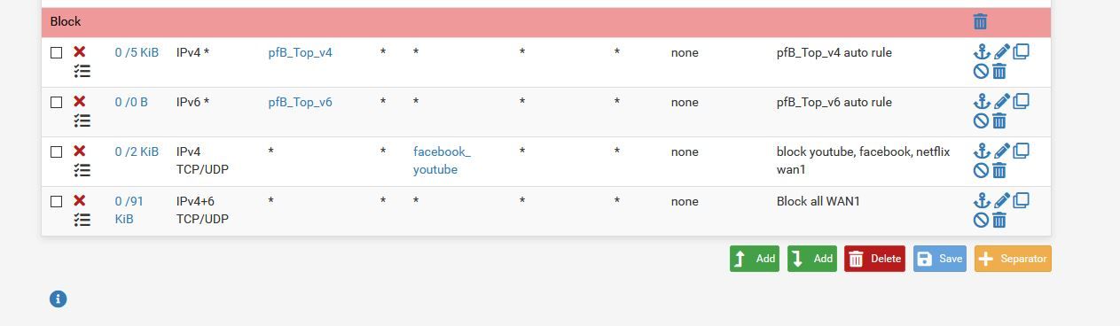Open the facebook_youtube alias link

[x=442, y=160]
